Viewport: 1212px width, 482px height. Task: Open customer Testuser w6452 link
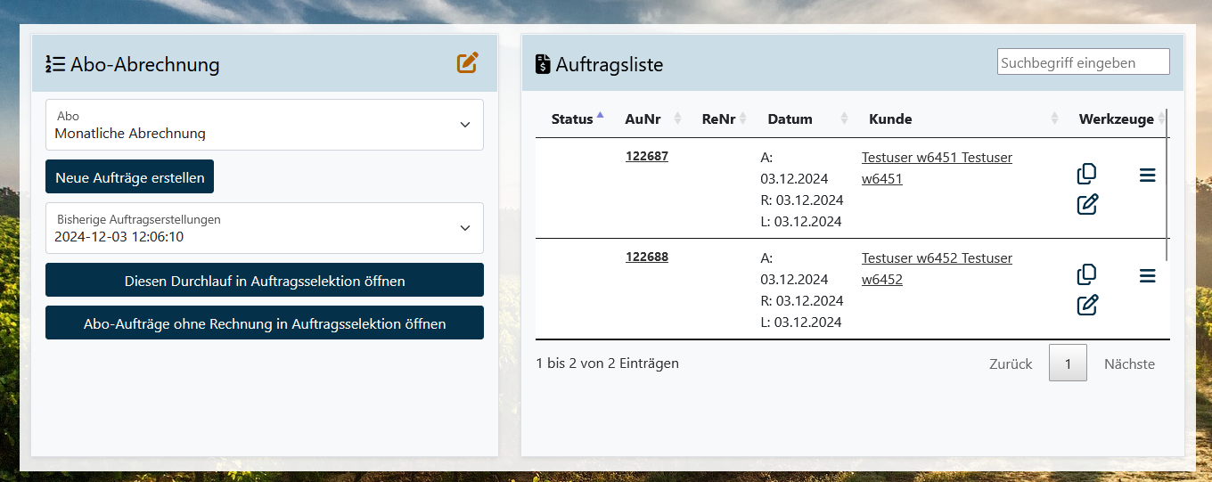(936, 268)
